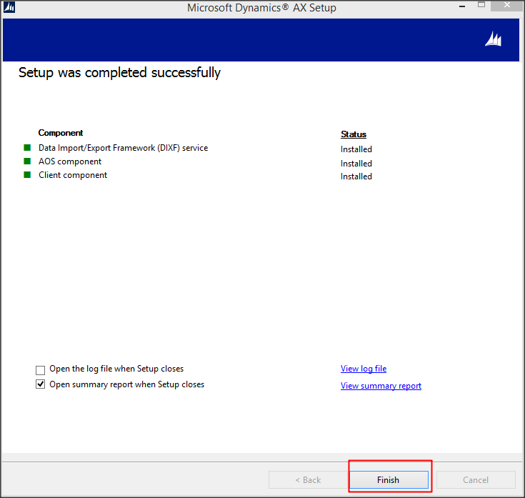Viewport: 525px width, 498px height.
Task: Click the Dynamics AX title bar icon
Action: click(x=9, y=7)
